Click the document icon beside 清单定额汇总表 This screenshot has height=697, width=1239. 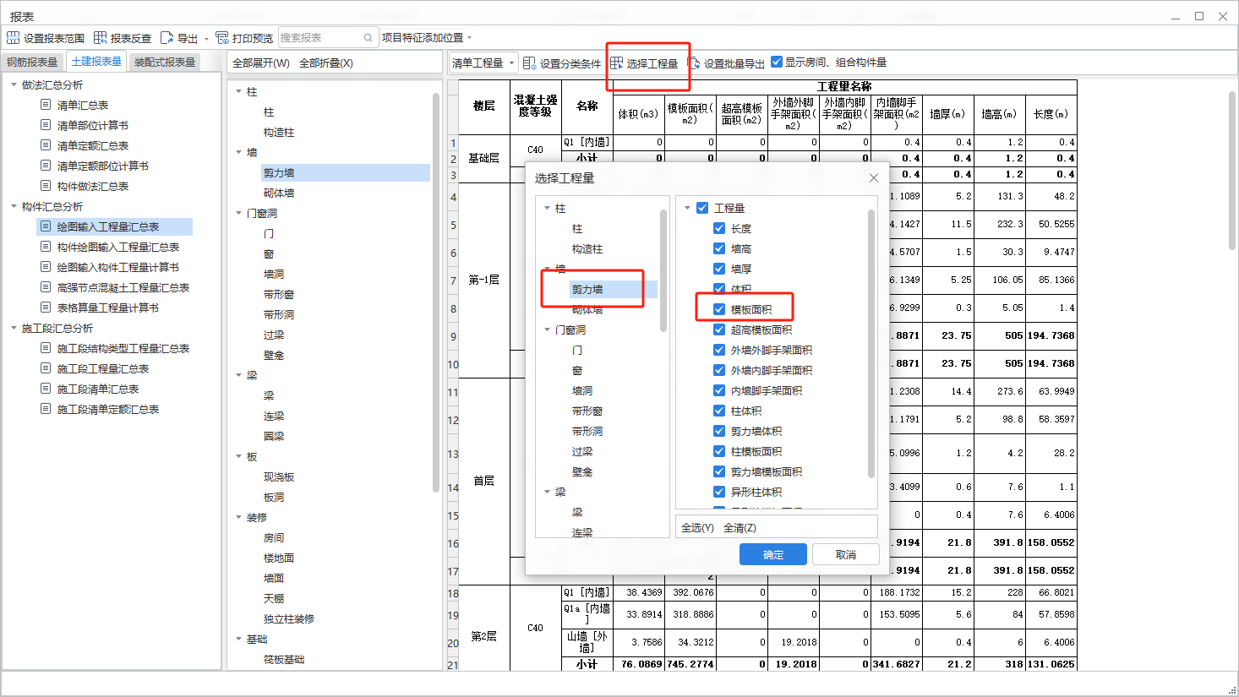46,145
